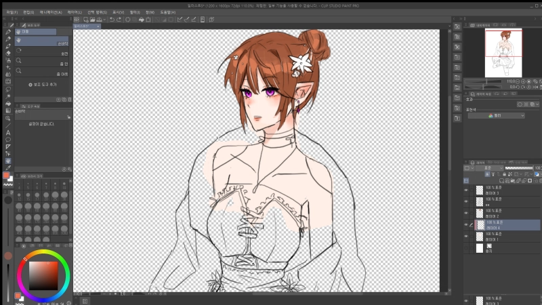
Task: Select the Text tool (A icon)
Action: 8,131
